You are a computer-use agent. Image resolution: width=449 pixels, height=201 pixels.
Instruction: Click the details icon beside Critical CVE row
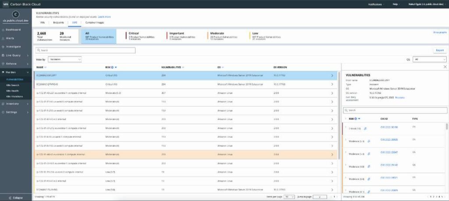pyautogui.click(x=365, y=129)
